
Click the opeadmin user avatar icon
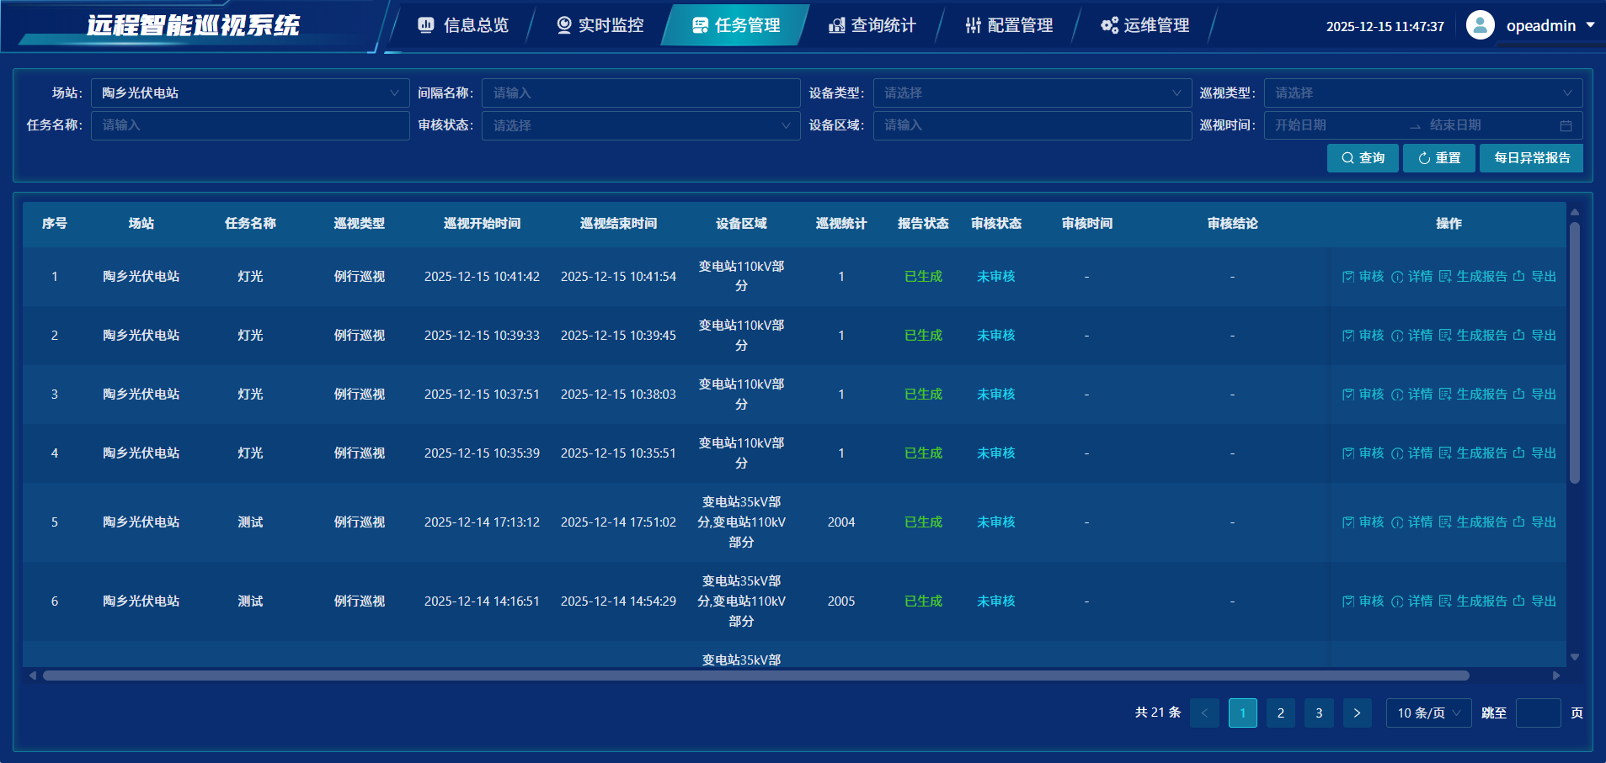[1481, 25]
